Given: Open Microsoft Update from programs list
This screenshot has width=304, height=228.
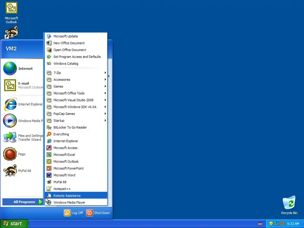Looking at the screenshot, I should tap(76, 36).
